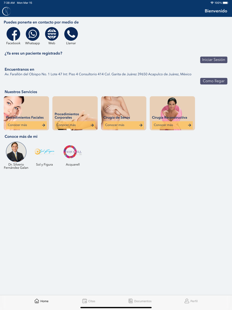
Task: Click the Iniciar Sesión button
Action: coord(214,60)
